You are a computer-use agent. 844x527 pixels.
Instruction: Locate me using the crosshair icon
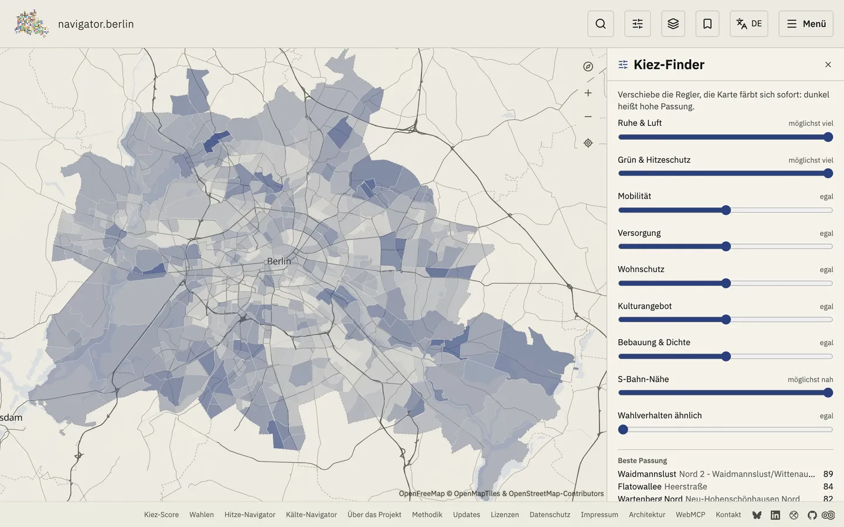click(588, 143)
